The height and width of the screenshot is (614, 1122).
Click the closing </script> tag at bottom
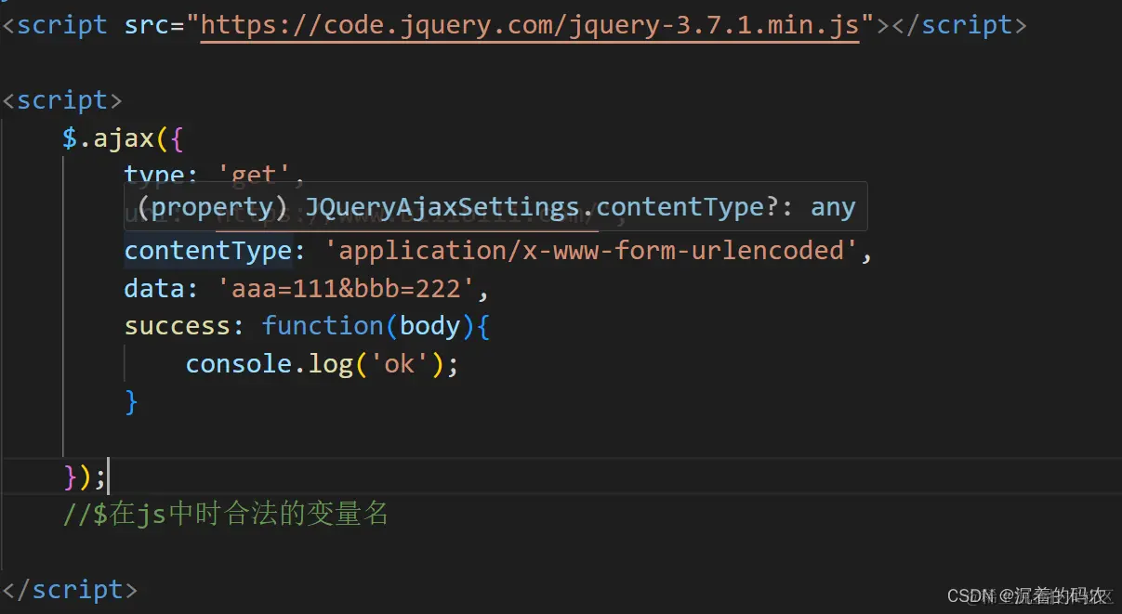click(x=70, y=590)
